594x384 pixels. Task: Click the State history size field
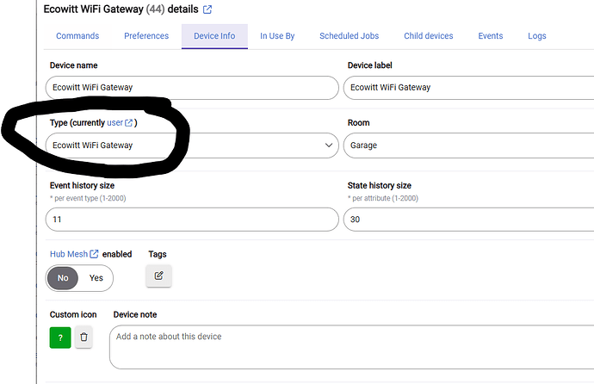click(468, 220)
